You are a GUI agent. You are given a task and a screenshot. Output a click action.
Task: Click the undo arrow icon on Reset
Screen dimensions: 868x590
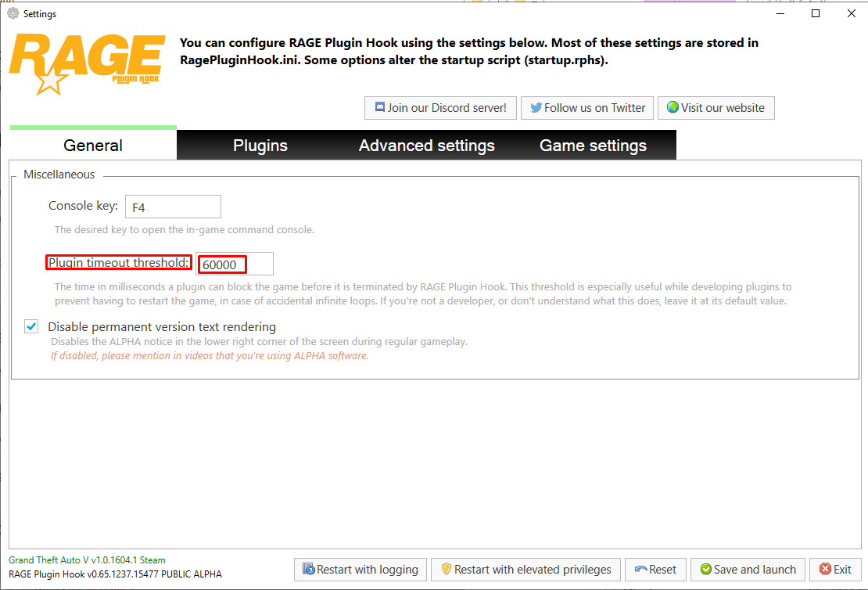pyautogui.click(x=640, y=569)
